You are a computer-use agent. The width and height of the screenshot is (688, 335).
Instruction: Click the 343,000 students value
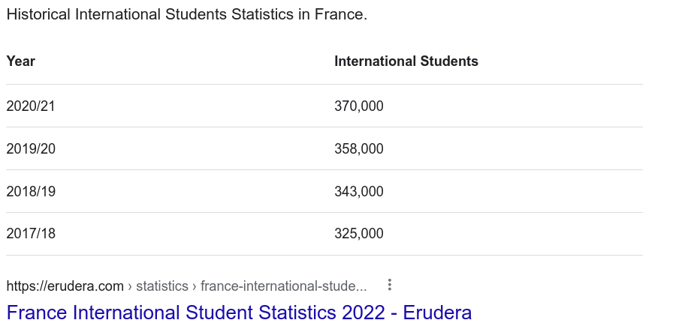tap(359, 191)
